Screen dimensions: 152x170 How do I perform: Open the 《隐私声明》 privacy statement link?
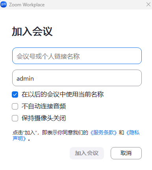point(133,132)
